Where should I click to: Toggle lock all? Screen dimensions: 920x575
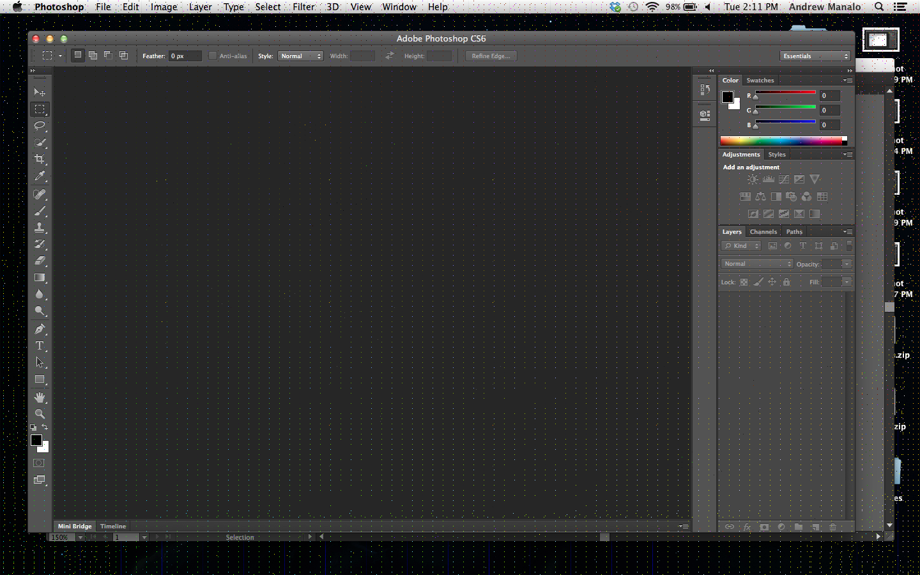click(786, 282)
